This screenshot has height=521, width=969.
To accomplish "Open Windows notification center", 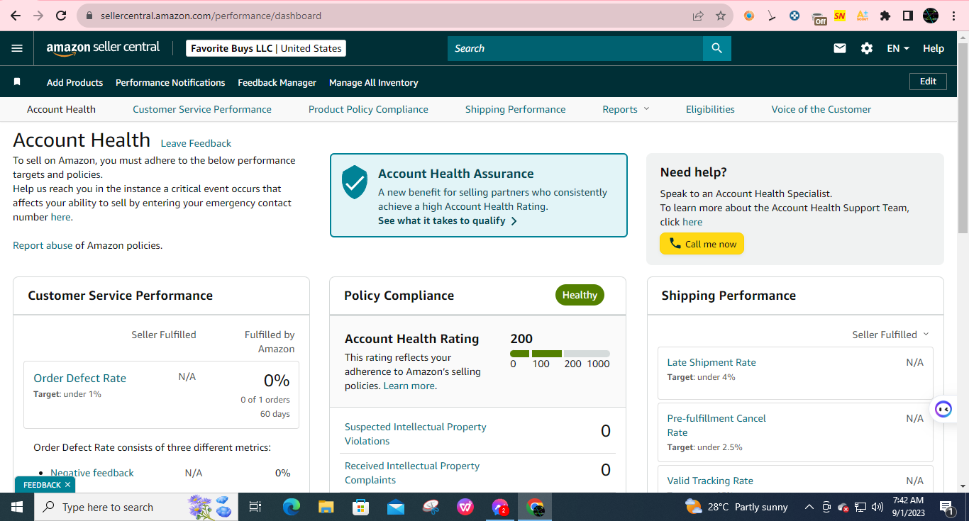I will (x=946, y=507).
